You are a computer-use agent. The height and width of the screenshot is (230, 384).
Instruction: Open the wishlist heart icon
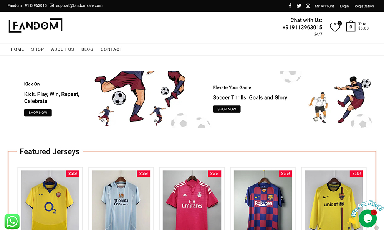pyautogui.click(x=335, y=27)
